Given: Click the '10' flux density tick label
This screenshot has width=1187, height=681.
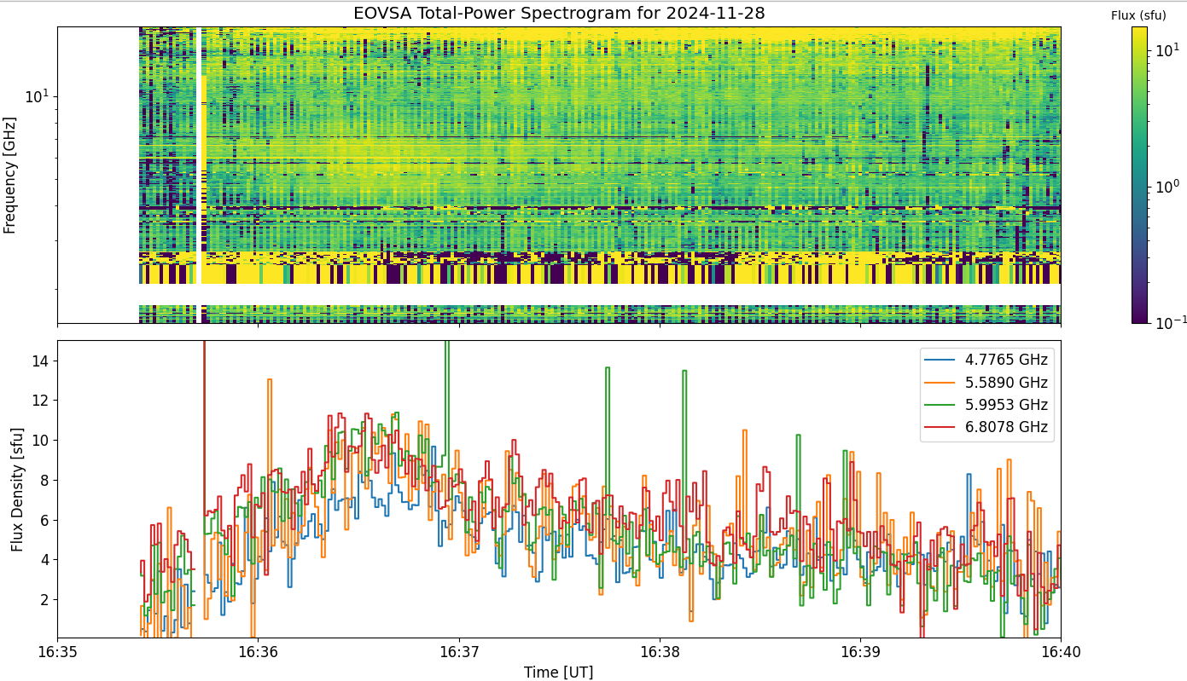Looking at the screenshot, I should tap(42, 441).
